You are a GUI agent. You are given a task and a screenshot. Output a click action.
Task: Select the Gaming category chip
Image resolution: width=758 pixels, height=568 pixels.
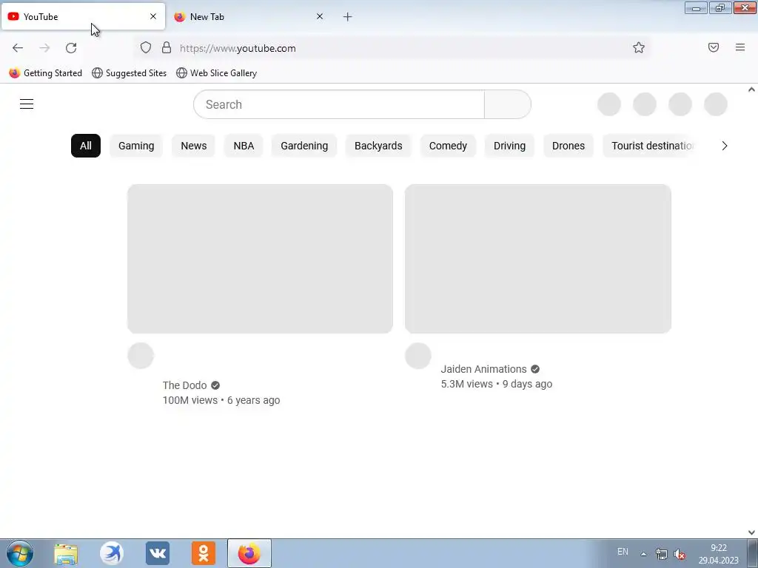136,146
